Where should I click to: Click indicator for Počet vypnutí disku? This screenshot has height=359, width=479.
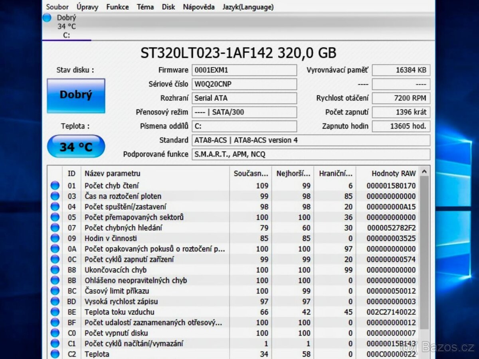(55, 333)
